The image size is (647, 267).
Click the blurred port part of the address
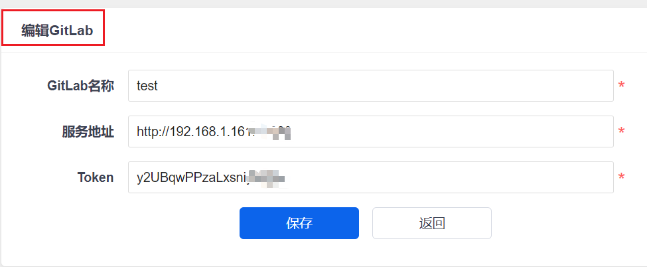point(271,132)
